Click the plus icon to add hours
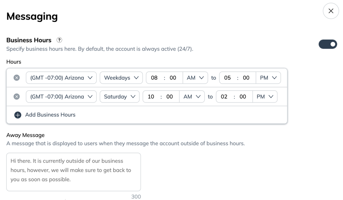This screenshot has height=200, width=343. 18,115
